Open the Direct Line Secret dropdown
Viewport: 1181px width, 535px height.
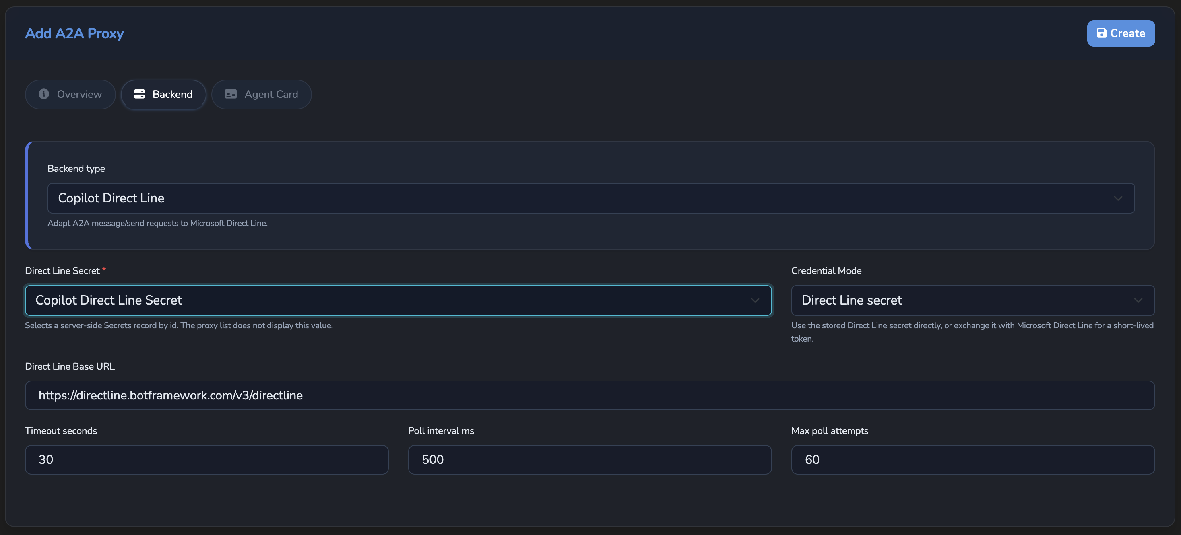(398, 300)
